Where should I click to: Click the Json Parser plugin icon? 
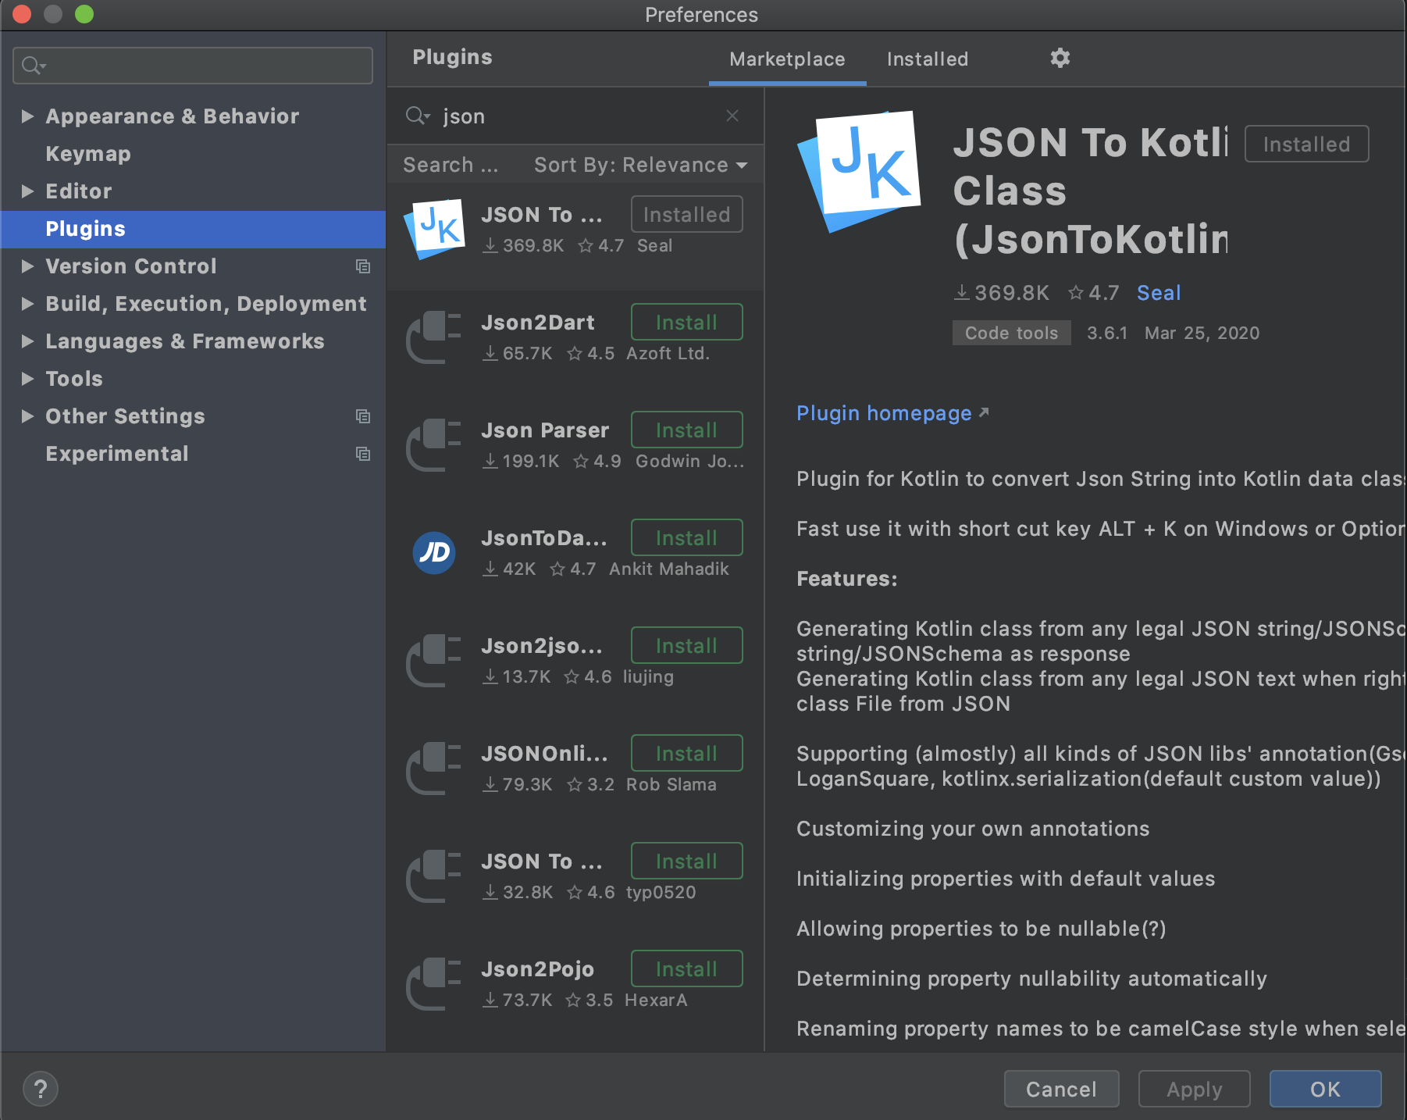pos(434,444)
